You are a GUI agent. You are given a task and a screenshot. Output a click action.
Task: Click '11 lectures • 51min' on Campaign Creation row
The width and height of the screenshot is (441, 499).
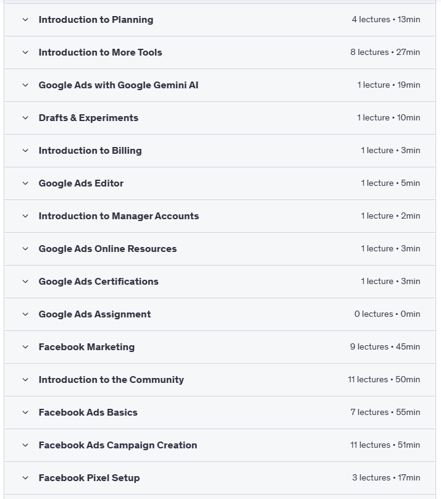(385, 445)
